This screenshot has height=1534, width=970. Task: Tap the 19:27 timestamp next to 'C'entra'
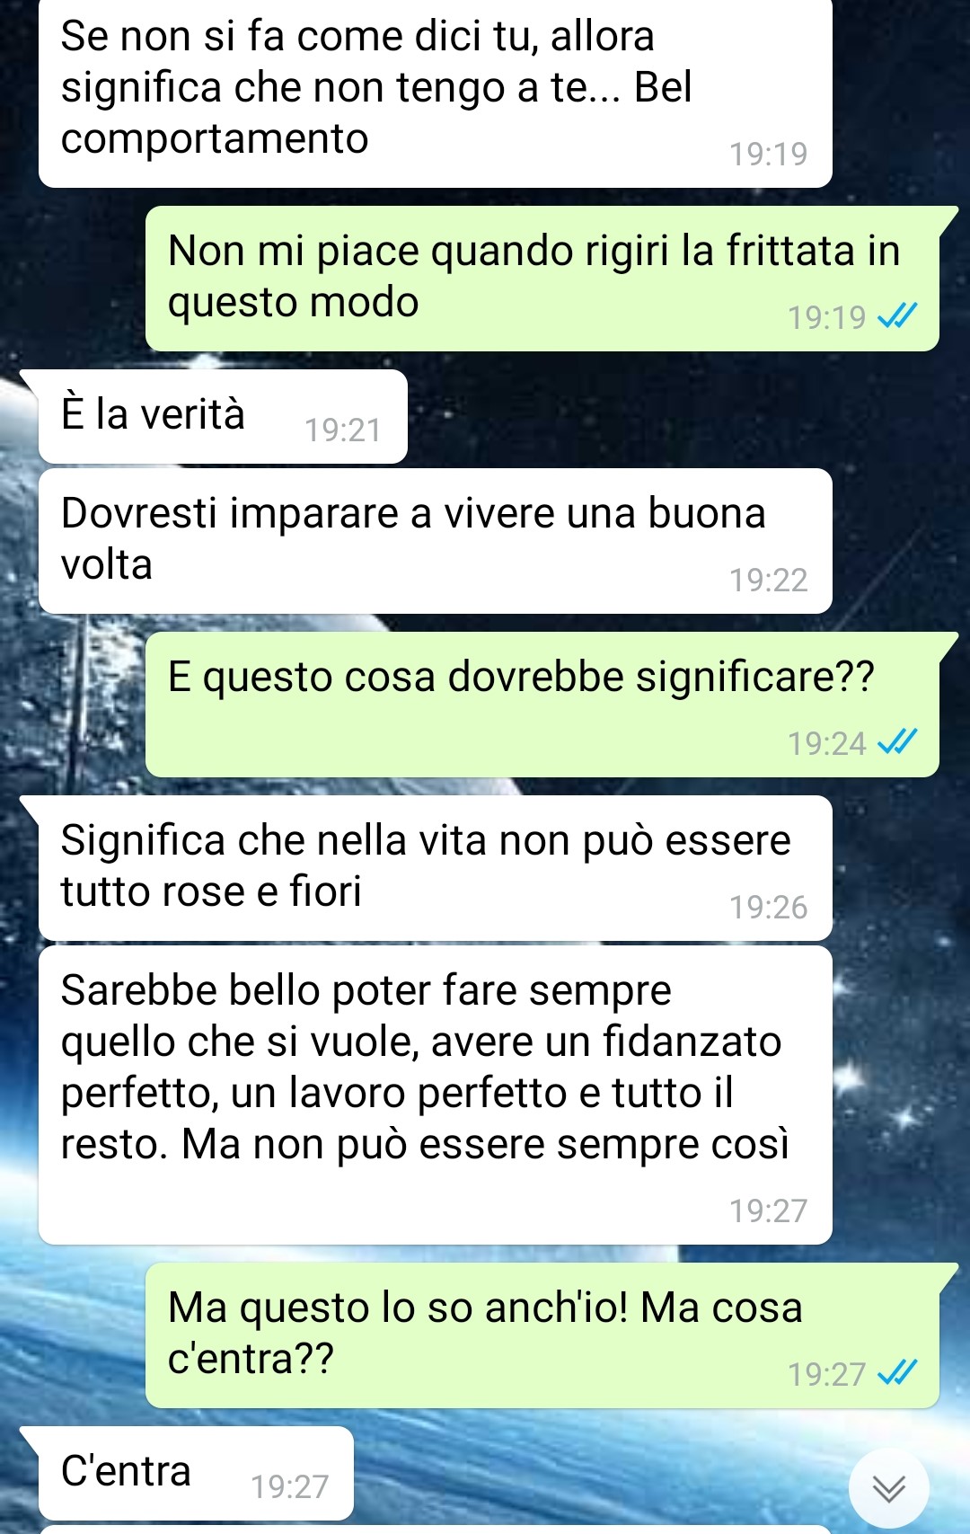point(289,1487)
